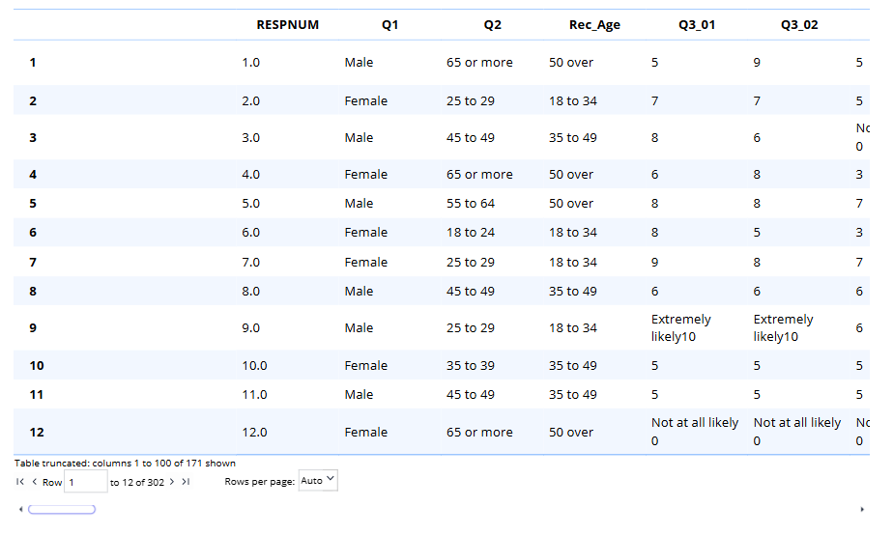Jump to last page of rows
Viewport: 893px width, 535px height.
186,481
